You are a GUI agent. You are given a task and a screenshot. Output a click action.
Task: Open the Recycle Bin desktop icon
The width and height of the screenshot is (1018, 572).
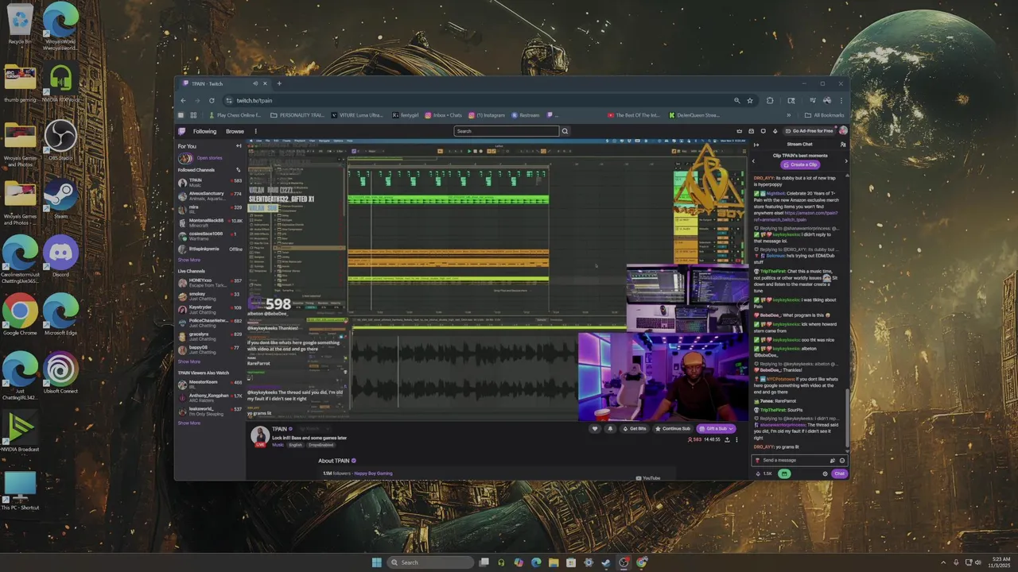(x=20, y=23)
